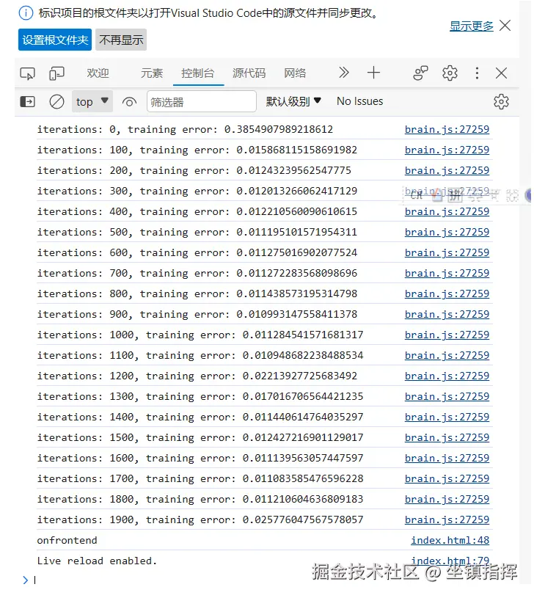The image size is (534, 598).
Task: Click the IME 拼 input mode indicator
Action: coord(454,196)
